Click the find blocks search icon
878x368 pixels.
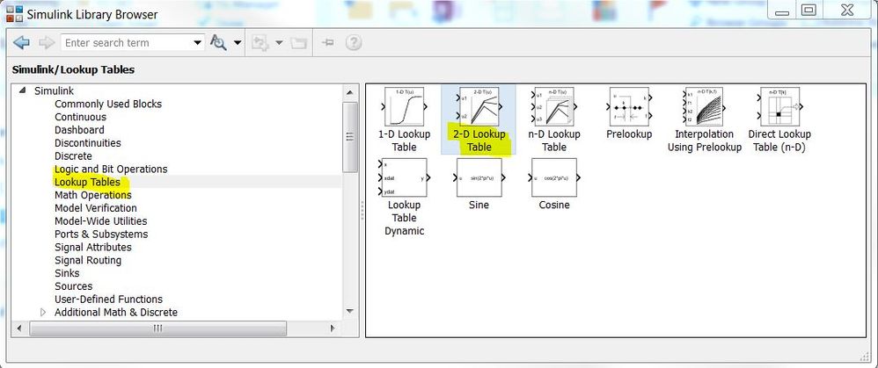(218, 42)
